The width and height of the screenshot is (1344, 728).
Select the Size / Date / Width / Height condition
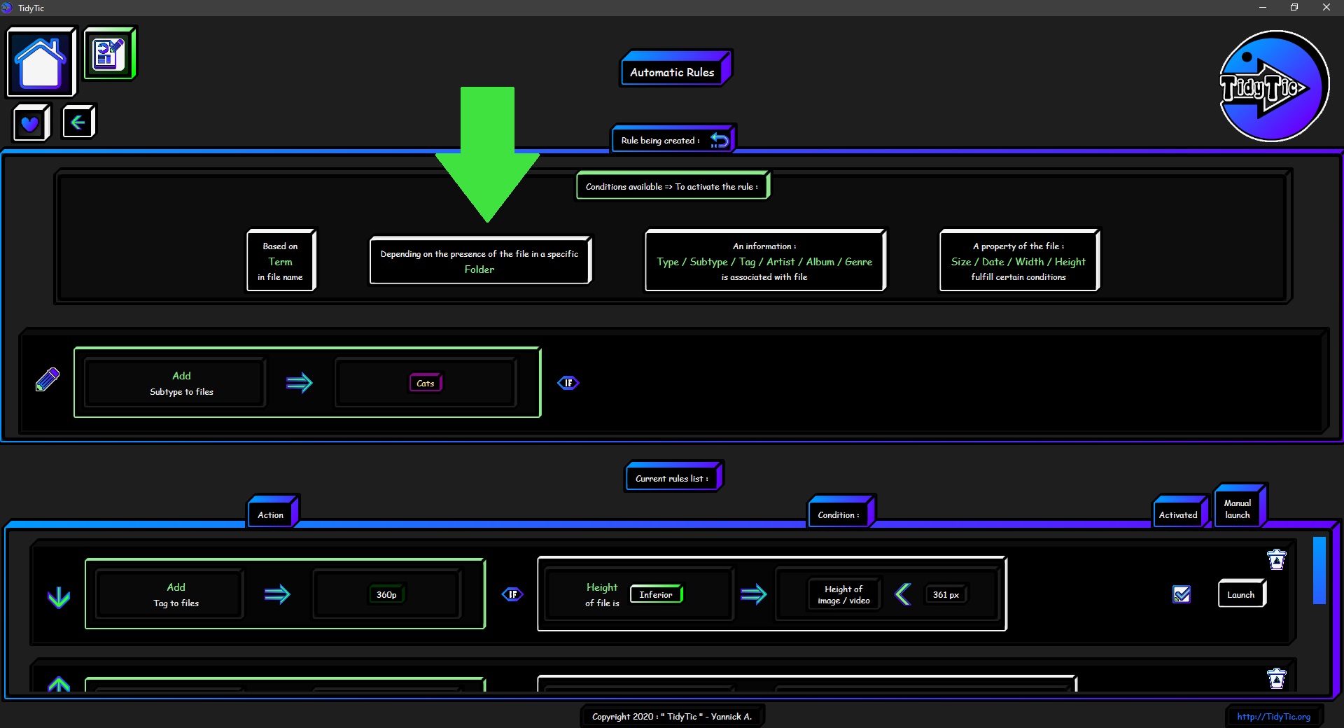[1018, 261]
